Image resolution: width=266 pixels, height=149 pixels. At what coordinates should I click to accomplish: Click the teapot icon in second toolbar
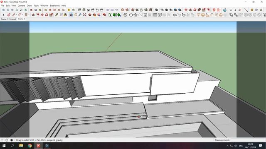[x=131, y=15]
